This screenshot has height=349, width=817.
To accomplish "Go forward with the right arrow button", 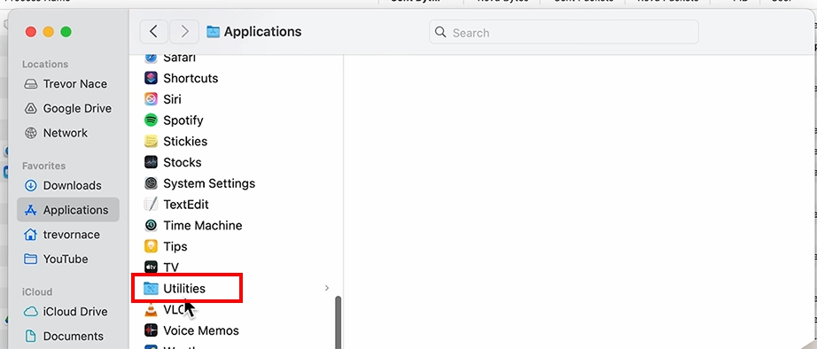I will 184,32.
